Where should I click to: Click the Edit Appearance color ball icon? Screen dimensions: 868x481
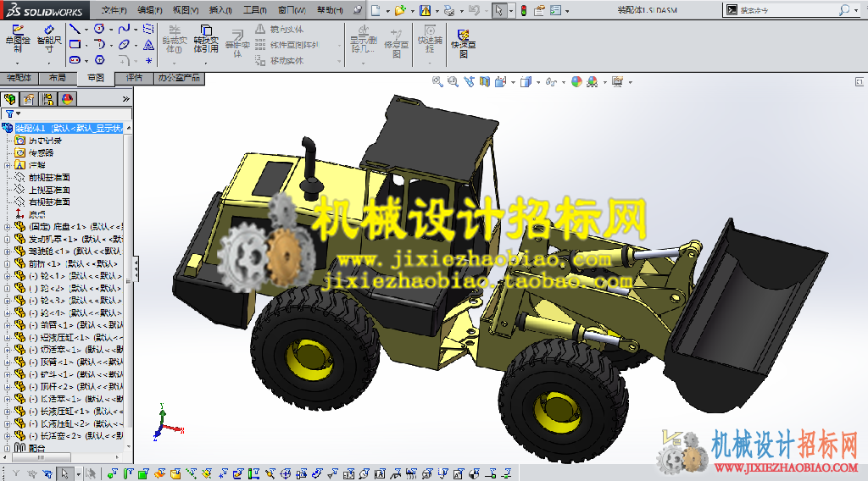coord(576,82)
